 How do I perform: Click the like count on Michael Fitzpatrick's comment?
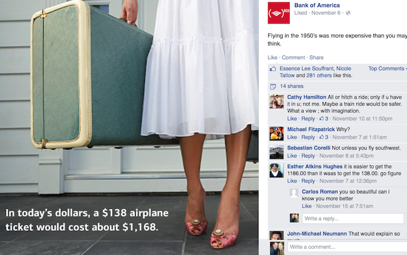[x=324, y=137]
